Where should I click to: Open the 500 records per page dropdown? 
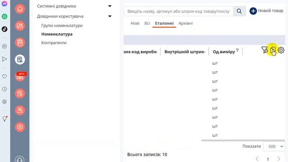click(x=274, y=146)
